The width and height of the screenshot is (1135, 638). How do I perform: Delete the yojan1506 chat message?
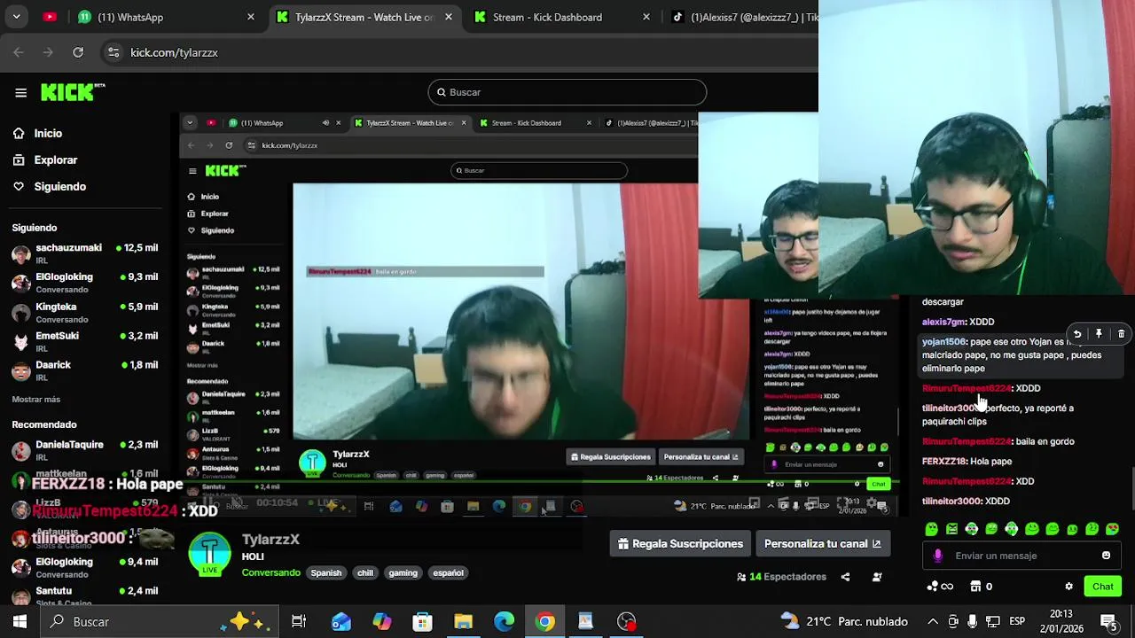(1121, 334)
